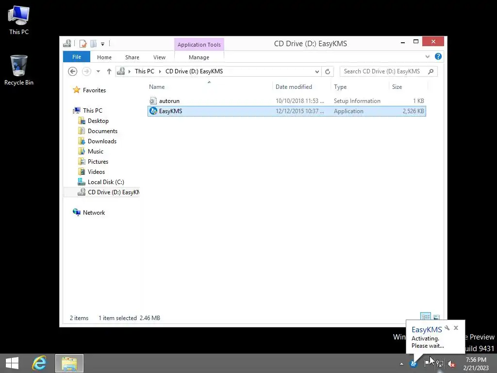Screen dimensions: 497x373
Task: Open the Help question mark icon
Action: (x=438, y=56)
